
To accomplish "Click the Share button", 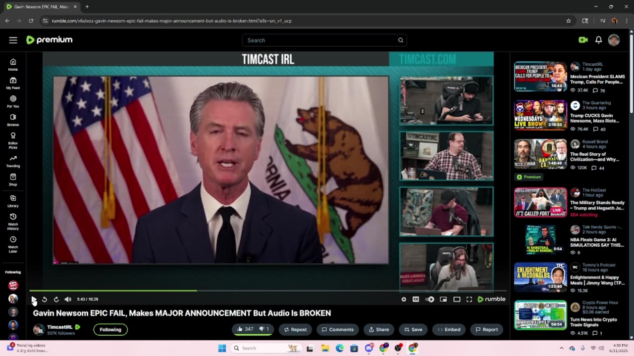I will 379,330.
